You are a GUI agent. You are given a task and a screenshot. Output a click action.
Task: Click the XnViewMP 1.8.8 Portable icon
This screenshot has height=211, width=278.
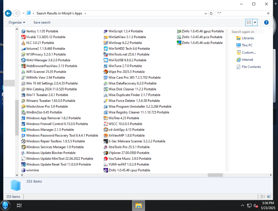106,136
